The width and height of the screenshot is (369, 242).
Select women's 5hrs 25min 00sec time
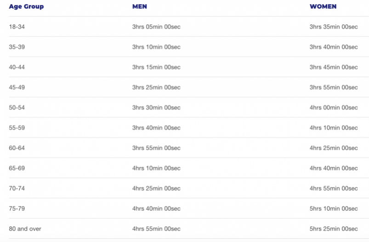pos(334,229)
